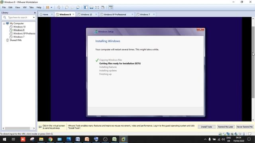
Task: Enter full screen mode
Action: coord(97,8)
